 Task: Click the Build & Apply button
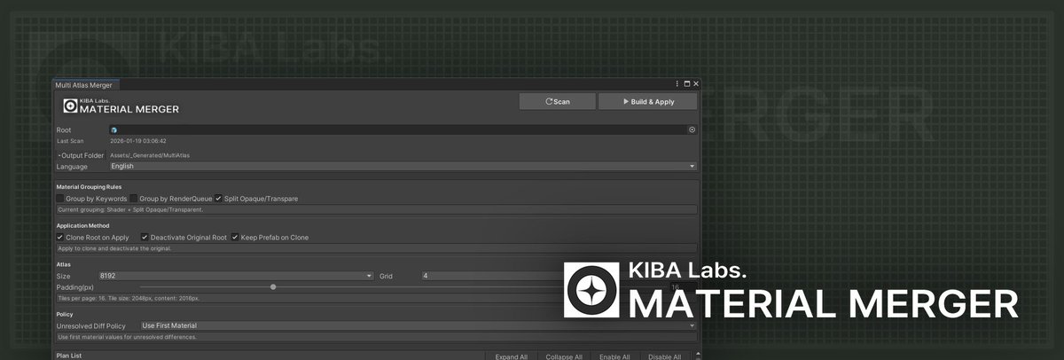(647, 102)
